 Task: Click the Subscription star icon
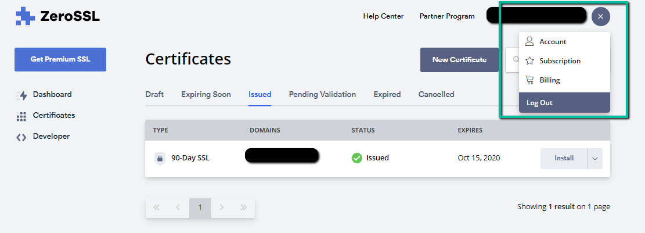pos(530,61)
